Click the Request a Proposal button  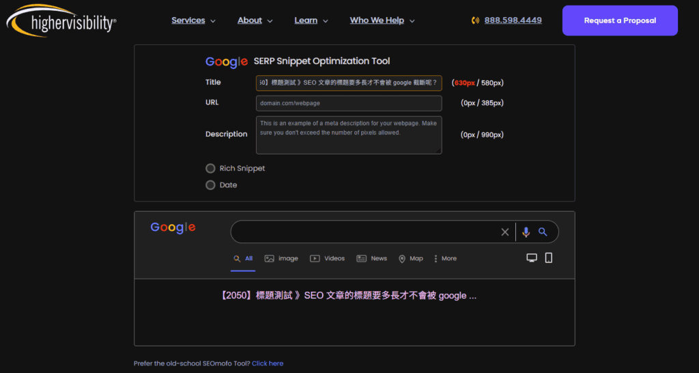coord(620,20)
